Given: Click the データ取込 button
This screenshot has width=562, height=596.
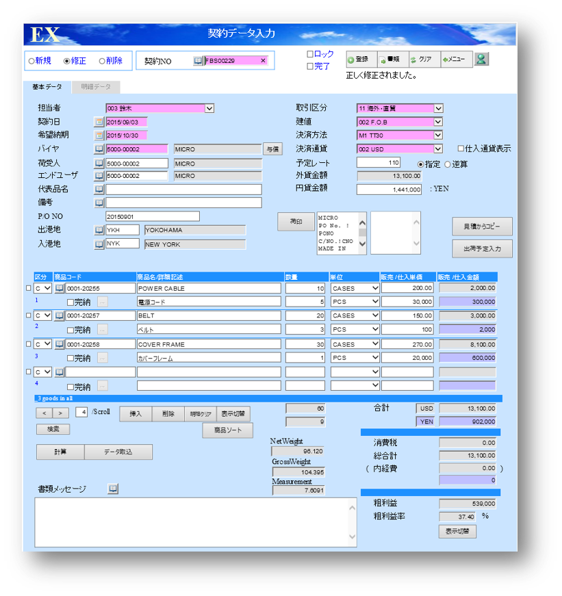Looking at the screenshot, I should pyautogui.click(x=118, y=452).
